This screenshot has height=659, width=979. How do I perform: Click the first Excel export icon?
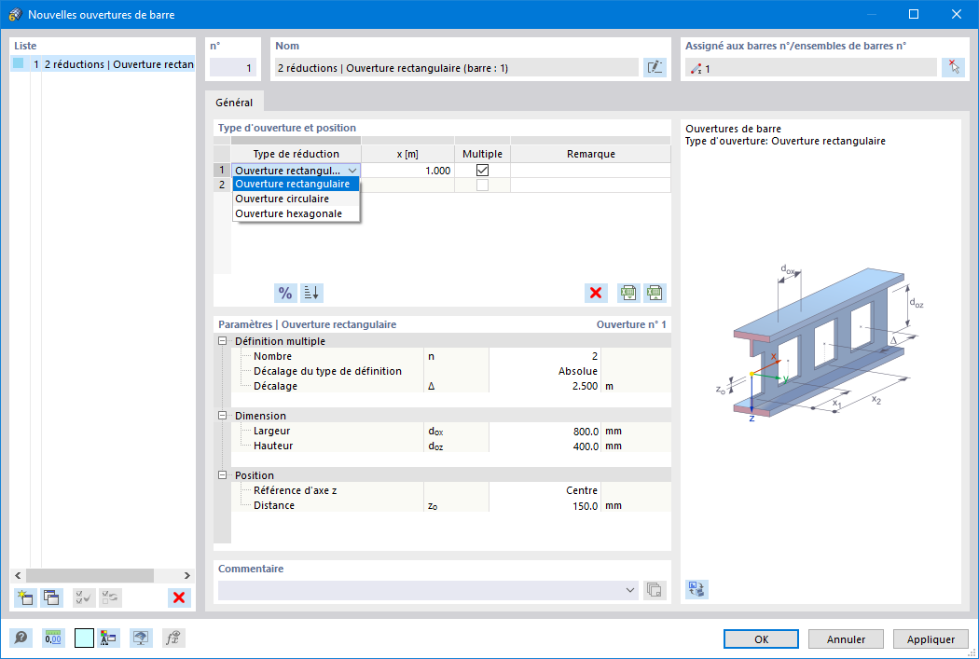(x=628, y=293)
